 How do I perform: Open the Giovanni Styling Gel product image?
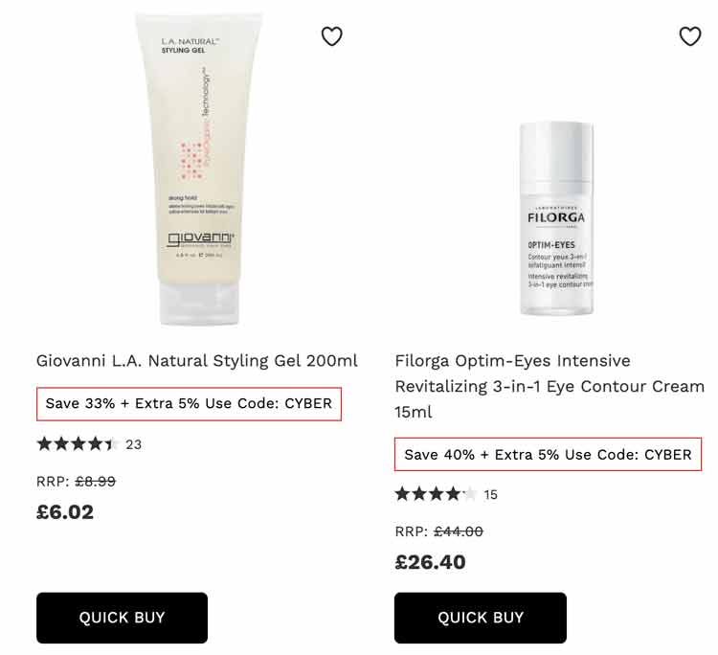click(198, 169)
